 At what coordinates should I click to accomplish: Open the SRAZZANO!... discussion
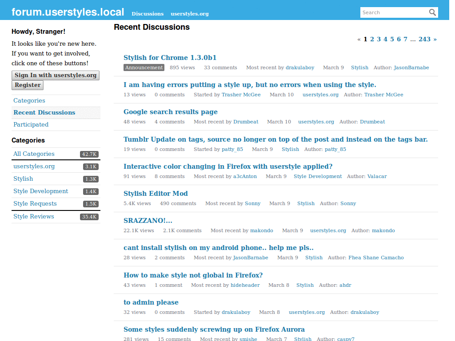(148, 221)
